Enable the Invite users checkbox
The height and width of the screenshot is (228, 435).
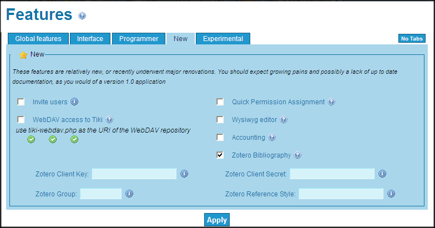(21, 102)
